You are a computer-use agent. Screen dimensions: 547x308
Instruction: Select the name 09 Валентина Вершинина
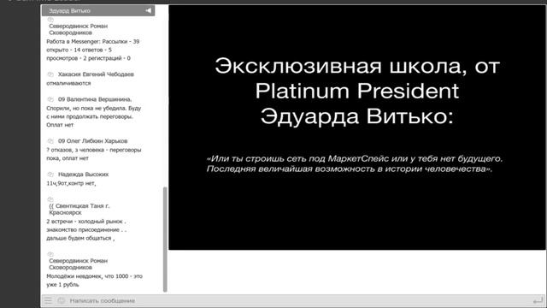[95, 99]
